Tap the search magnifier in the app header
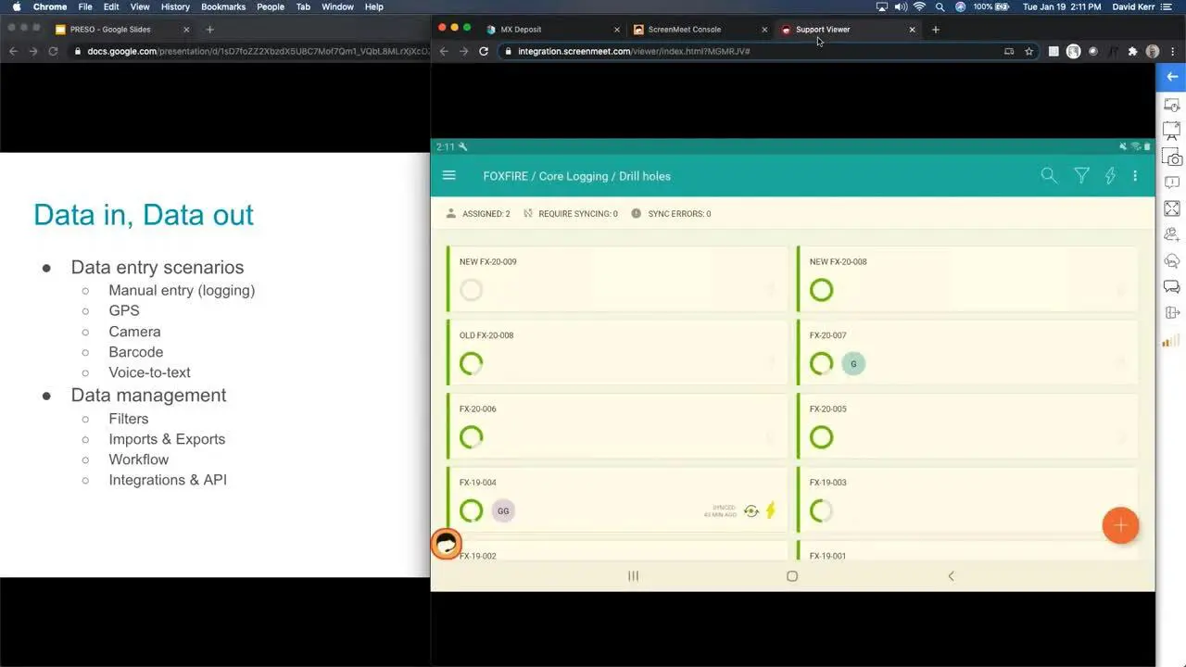The height and width of the screenshot is (667, 1186). pos(1049,175)
